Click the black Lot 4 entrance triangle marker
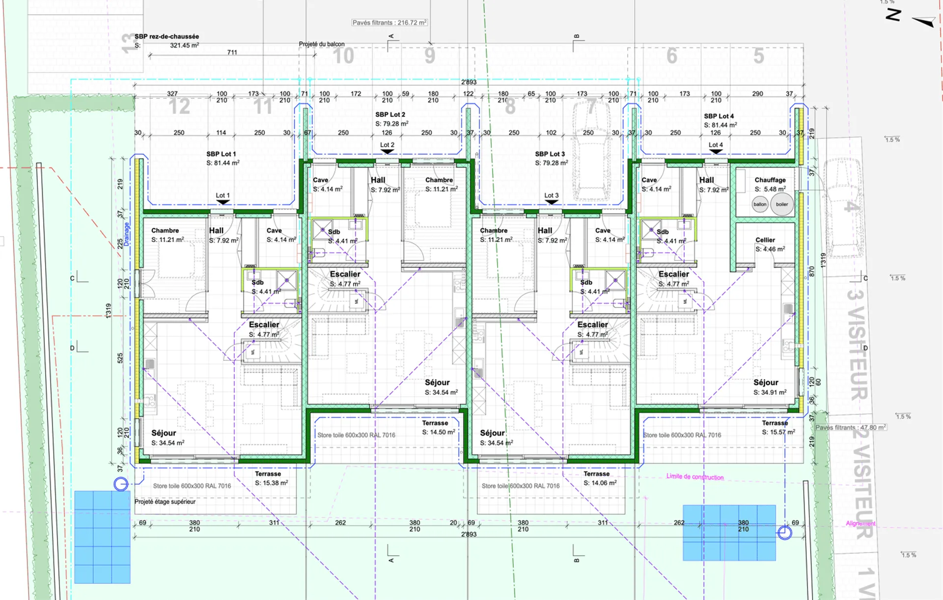943x600 pixels. click(716, 151)
